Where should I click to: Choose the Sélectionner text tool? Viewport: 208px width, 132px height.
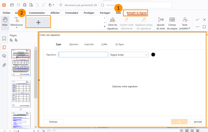(17, 22)
